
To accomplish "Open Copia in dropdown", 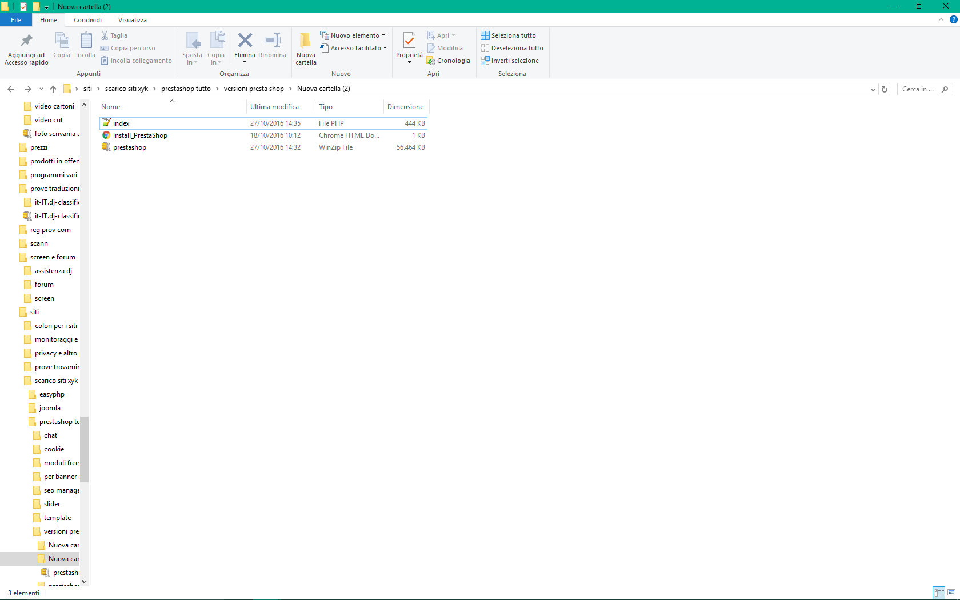I will (216, 49).
